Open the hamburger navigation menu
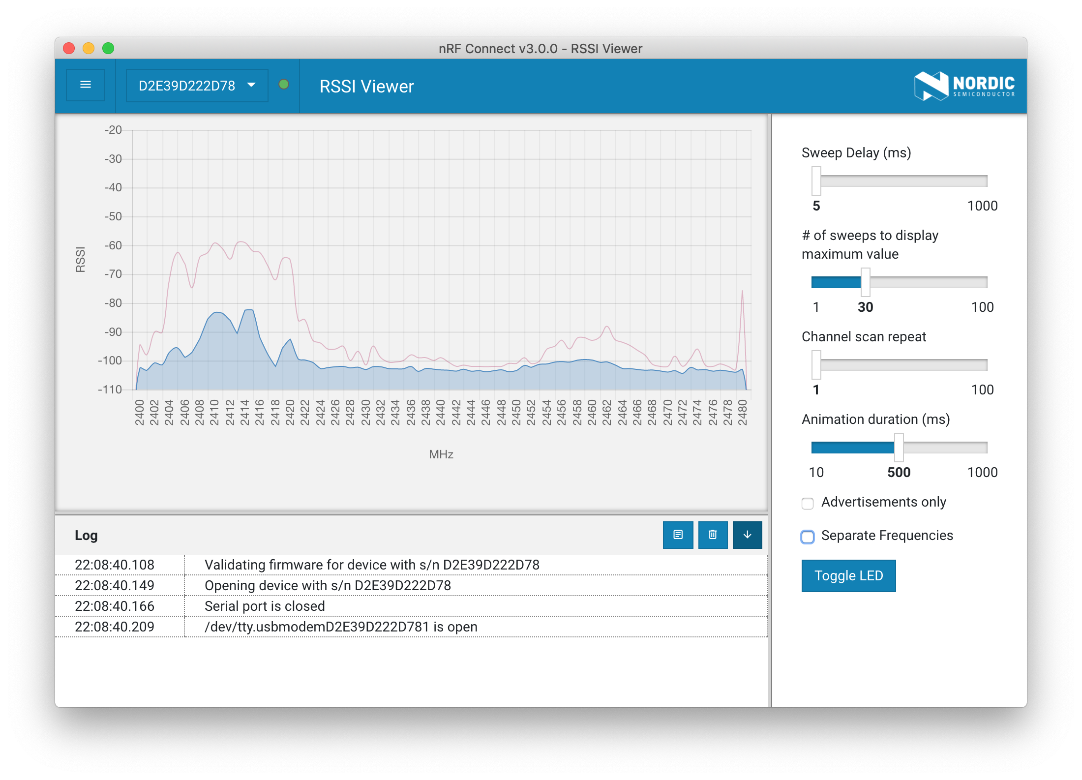The height and width of the screenshot is (780, 1082). coord(86,85)
